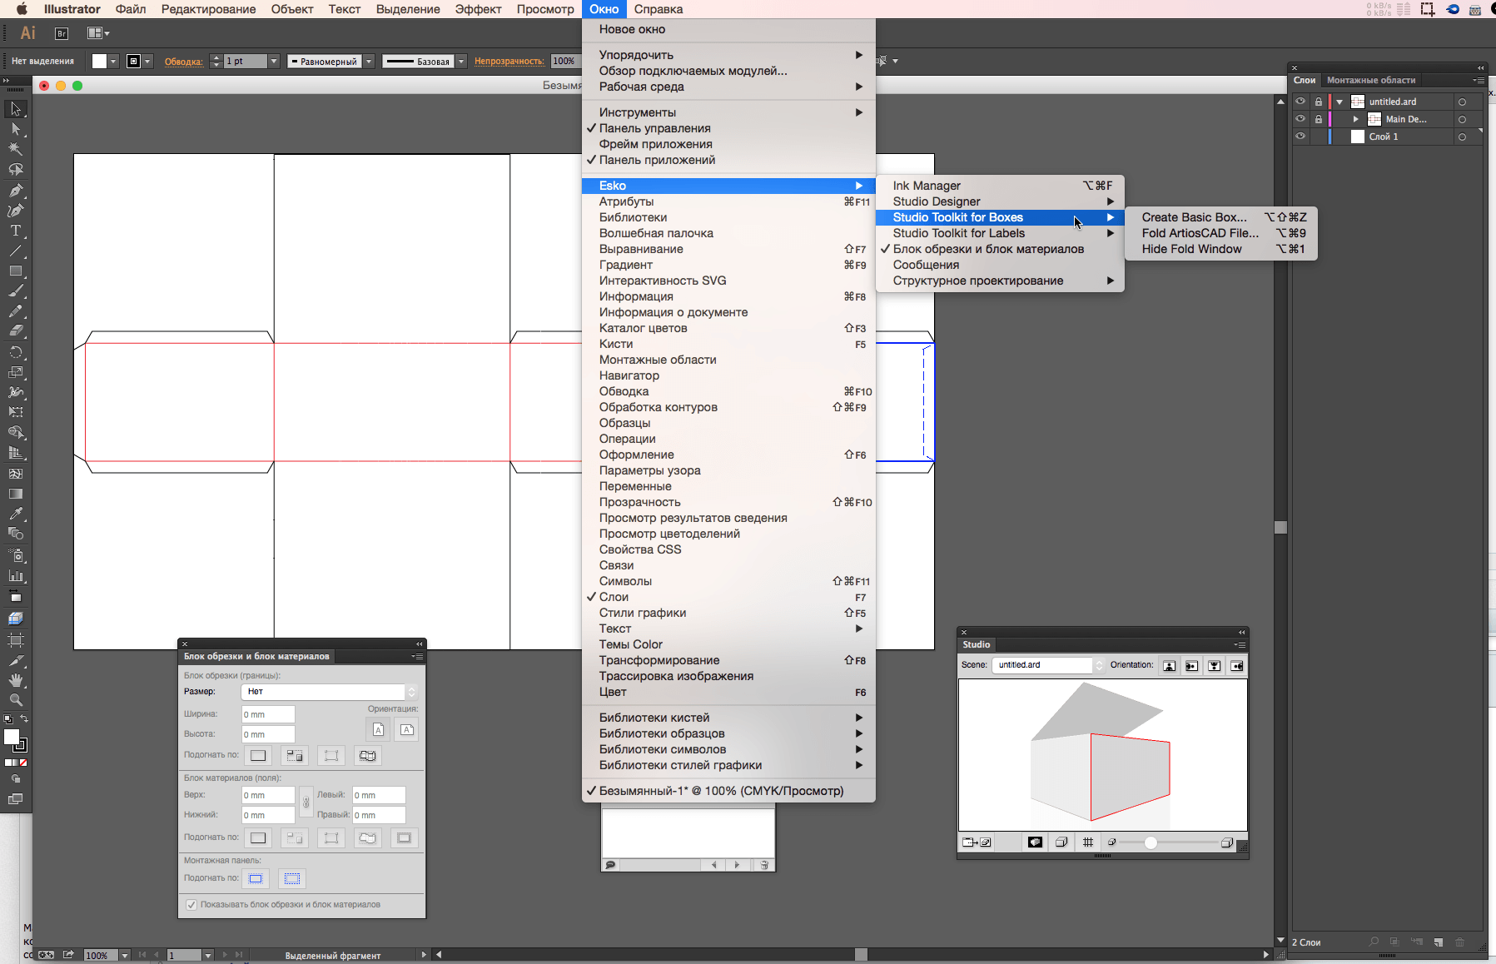Screen dimensions: 1496x964
Task: Adjust the Studio panel zoom slider
Action: (1151, 842)
